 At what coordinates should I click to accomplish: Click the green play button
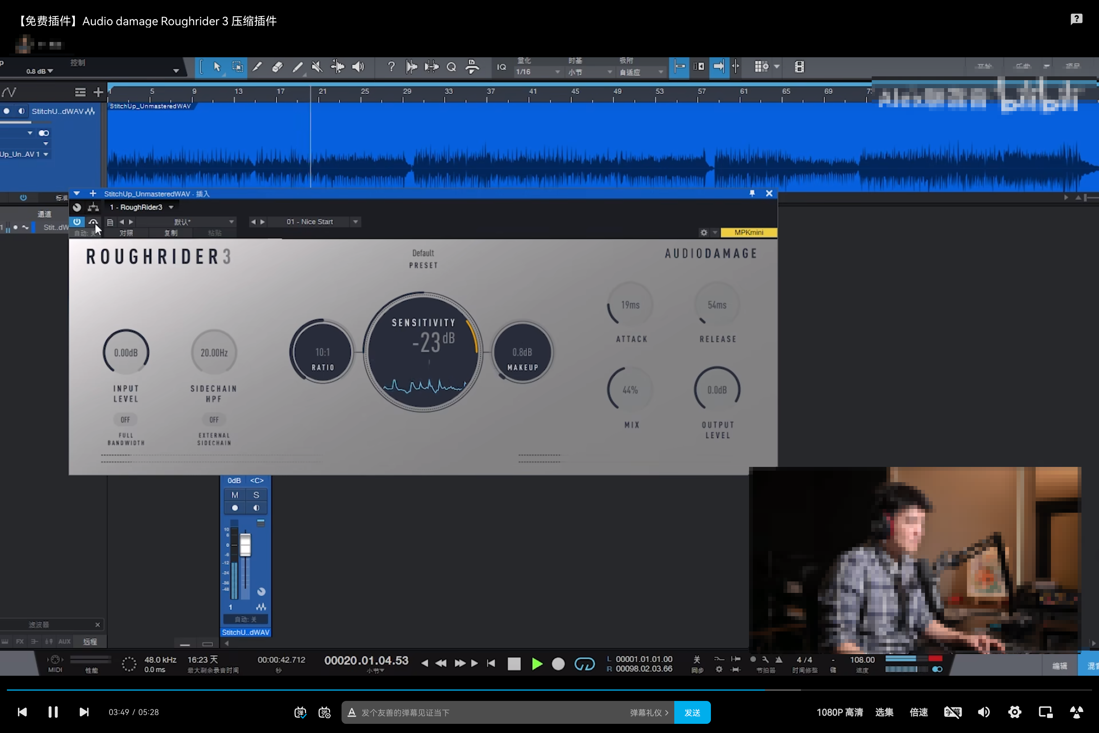(537, 664)
